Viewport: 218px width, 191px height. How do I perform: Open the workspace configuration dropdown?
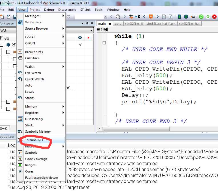tap(91, 30)
